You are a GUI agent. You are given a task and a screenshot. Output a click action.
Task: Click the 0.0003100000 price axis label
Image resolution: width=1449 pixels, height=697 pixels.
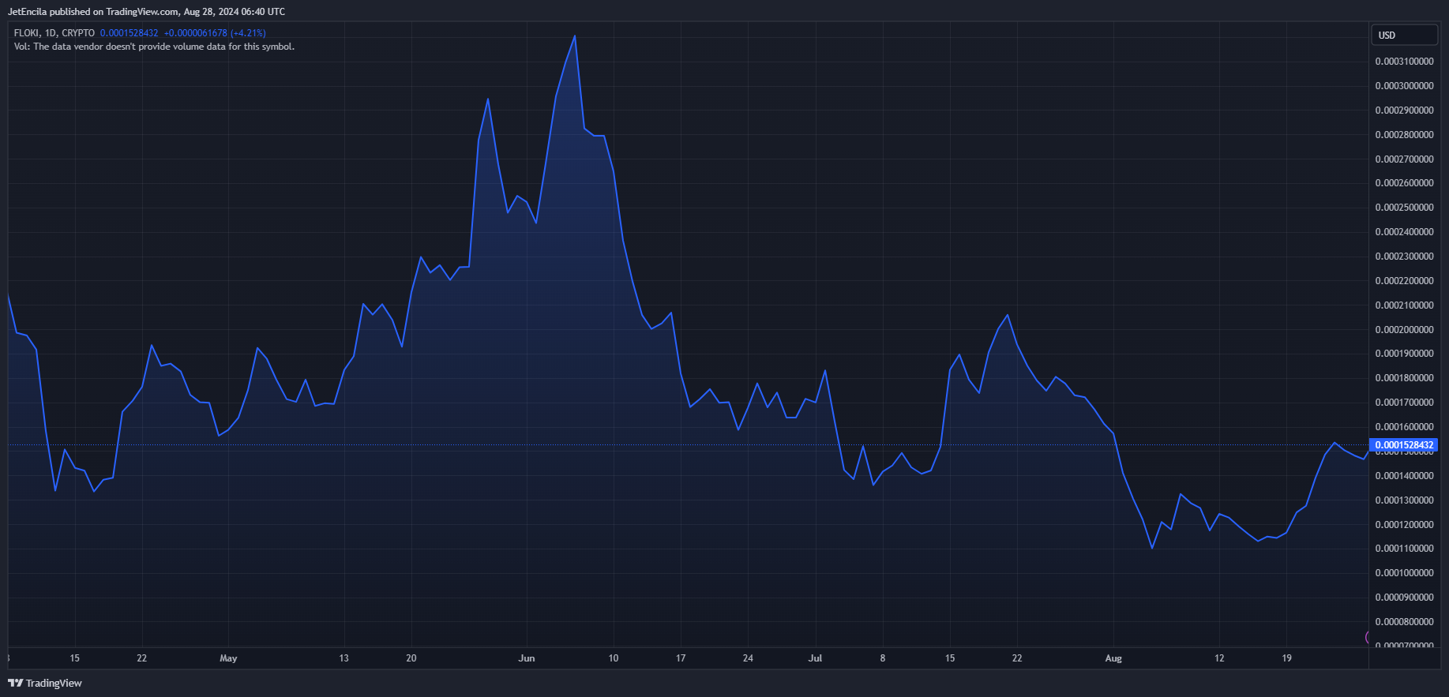tap(1404, 62)
